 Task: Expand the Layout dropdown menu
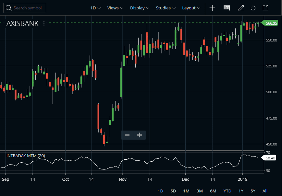(191, 8)
